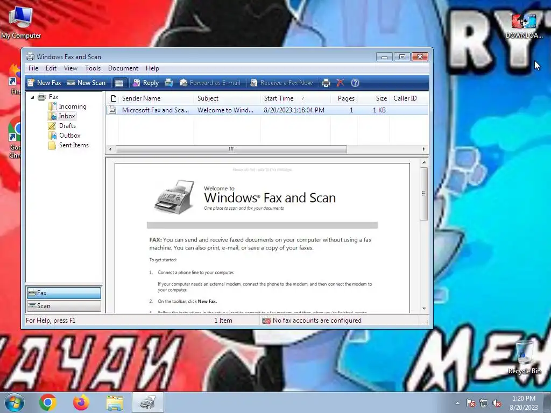
Task: Click the network tray icon
Action: tap(484, 403)
